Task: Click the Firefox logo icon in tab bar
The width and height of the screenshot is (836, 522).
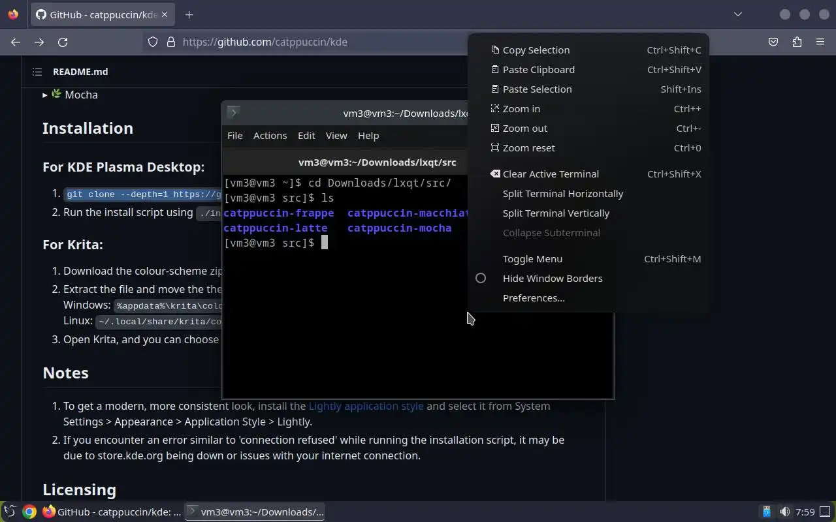Action: [x=13, y=14]
